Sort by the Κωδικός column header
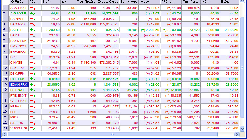This screenshot has height=139, width=247. pyautogui.click(x=19, y=2)
